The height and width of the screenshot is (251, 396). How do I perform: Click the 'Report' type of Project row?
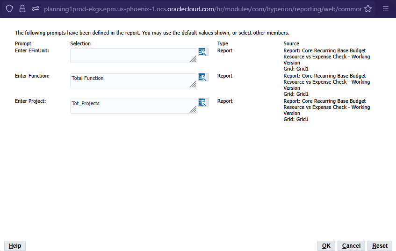coord(225,101)
